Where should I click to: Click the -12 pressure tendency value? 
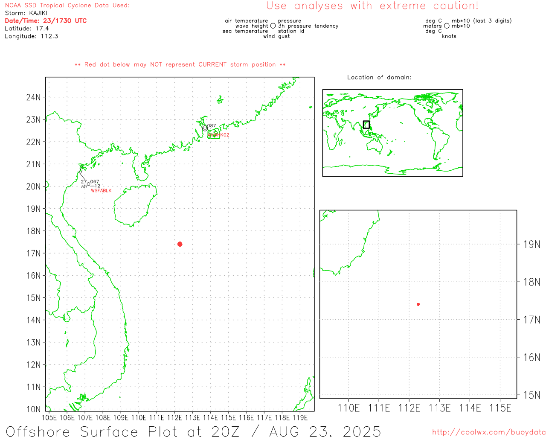(x=96, y=186)
